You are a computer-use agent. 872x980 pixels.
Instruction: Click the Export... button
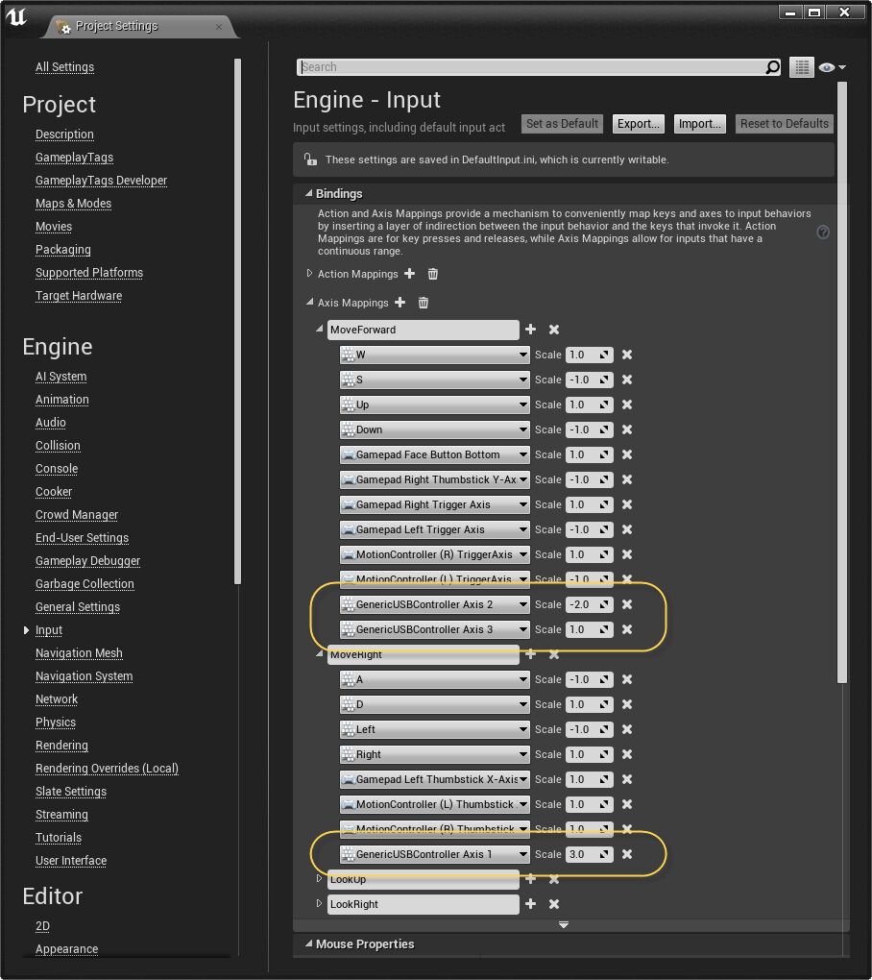click(639, 124)
